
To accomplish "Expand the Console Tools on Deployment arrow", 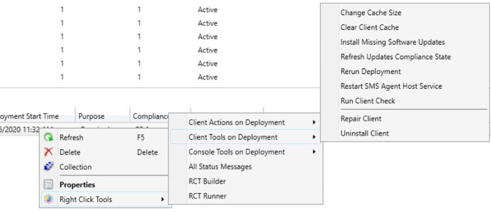I will [314, 152].
